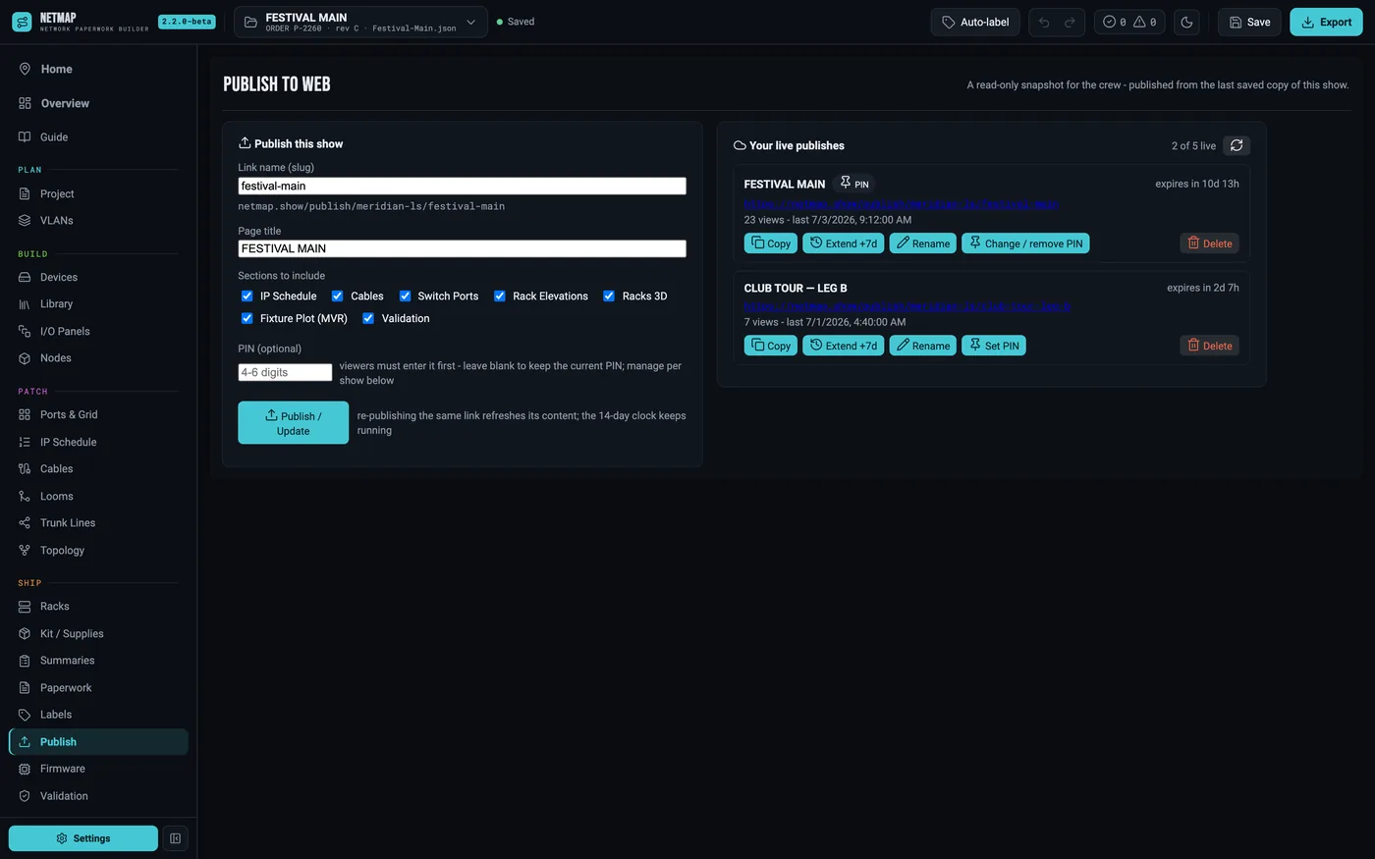Select the Publish sidebar item
The width and height of the screenshot is (1375, 859).
pyautogui.click(x=98, y=741)
